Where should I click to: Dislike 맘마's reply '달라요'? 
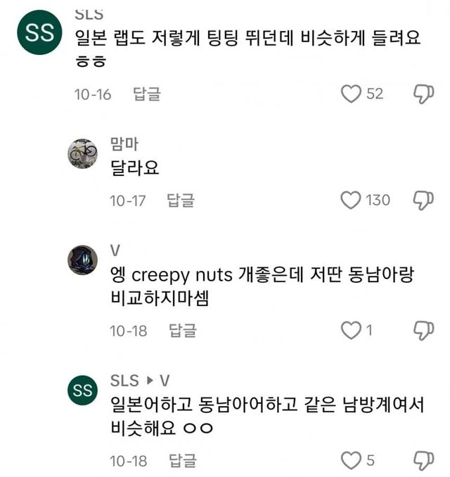tap(423, 201)
